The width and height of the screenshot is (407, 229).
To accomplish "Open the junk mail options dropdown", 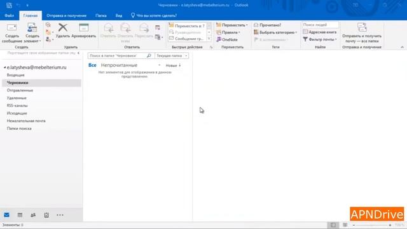I will point(50,39).
